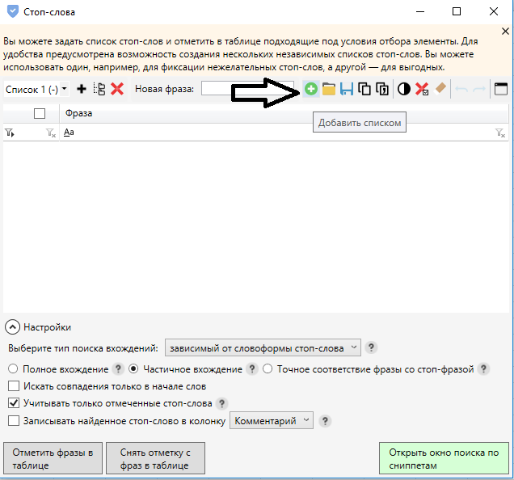Click the window layout icon at toolbar end

click(501, 89)
